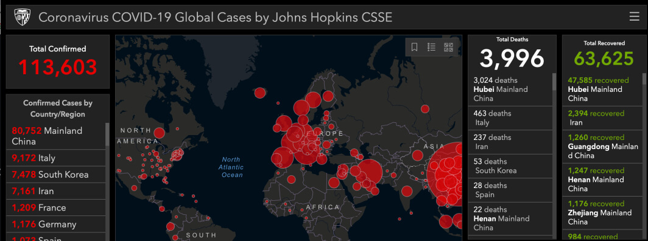Open the hamburger menu in header
The width and height of the screenshot is (648, 241).
[x=635, y=16]
